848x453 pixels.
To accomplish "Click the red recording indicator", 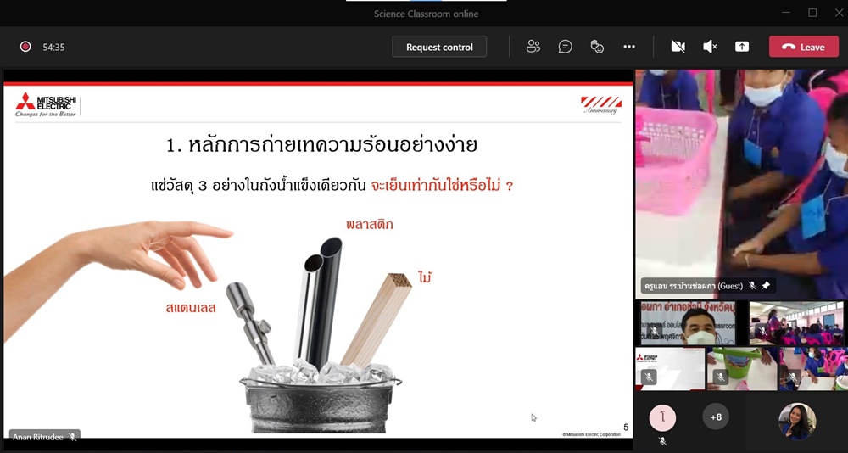I will coord(25,47).
